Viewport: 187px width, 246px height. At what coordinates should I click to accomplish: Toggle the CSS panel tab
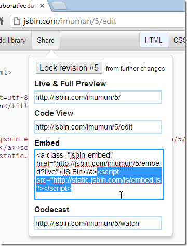pyautogui.click(x=178, y=40)
